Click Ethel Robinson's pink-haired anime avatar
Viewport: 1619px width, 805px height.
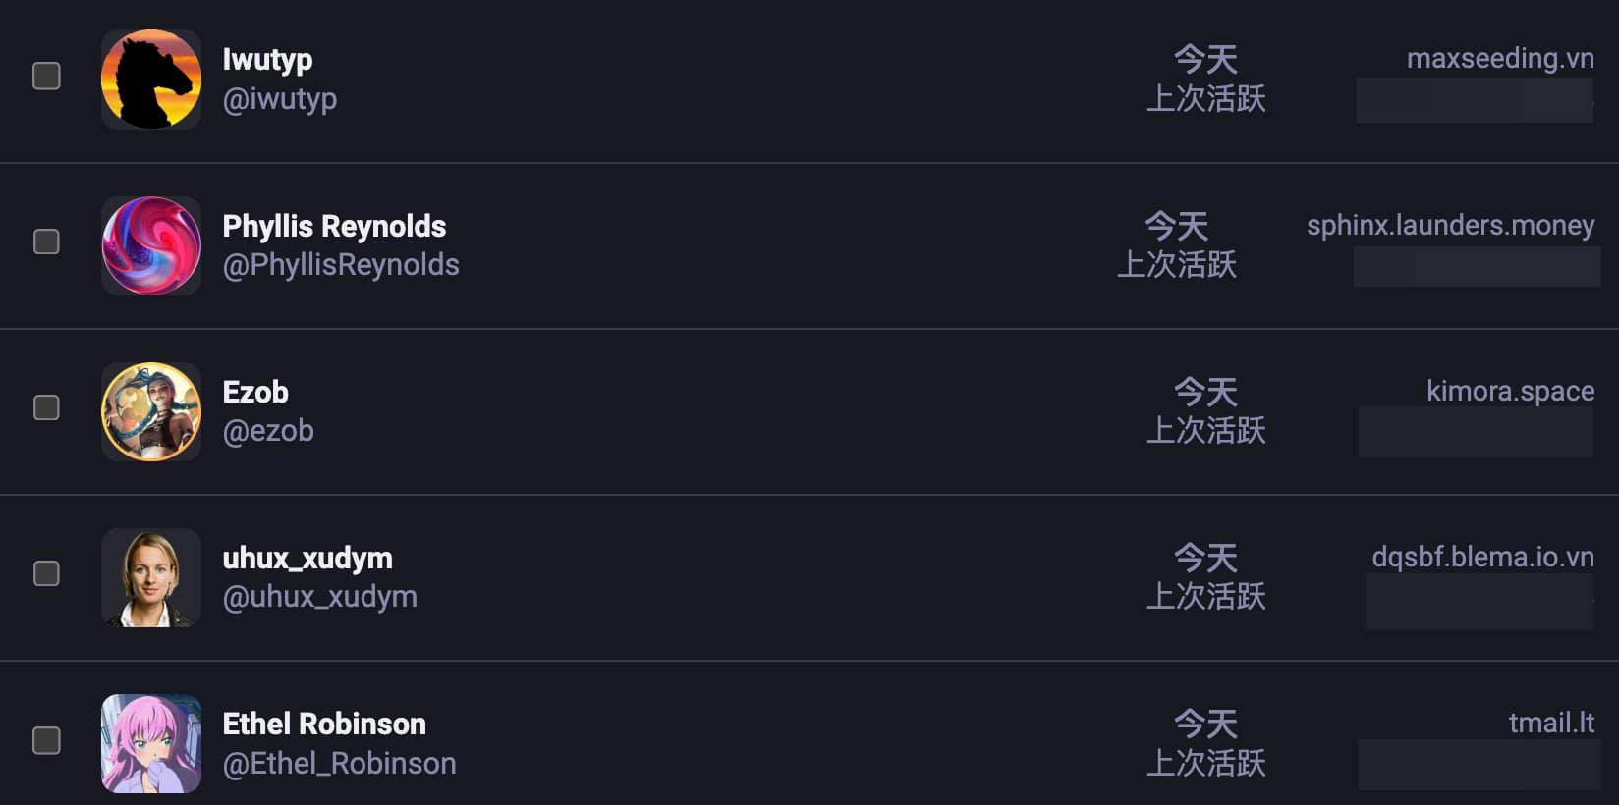151,743
